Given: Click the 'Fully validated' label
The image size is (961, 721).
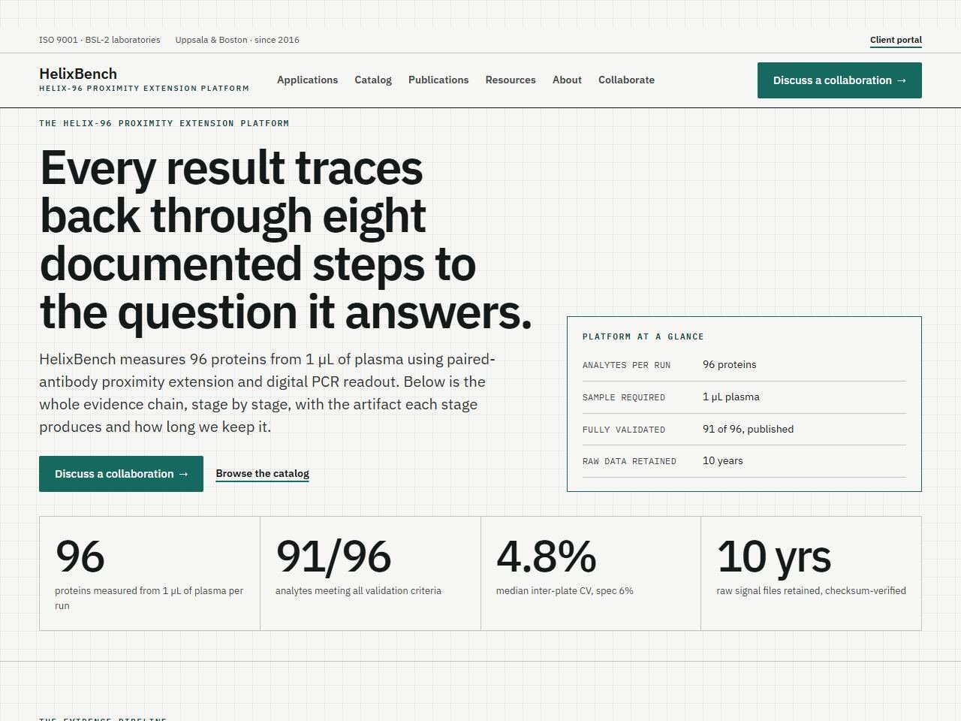Looking at the screenshot, I should [x=624, y=430].
